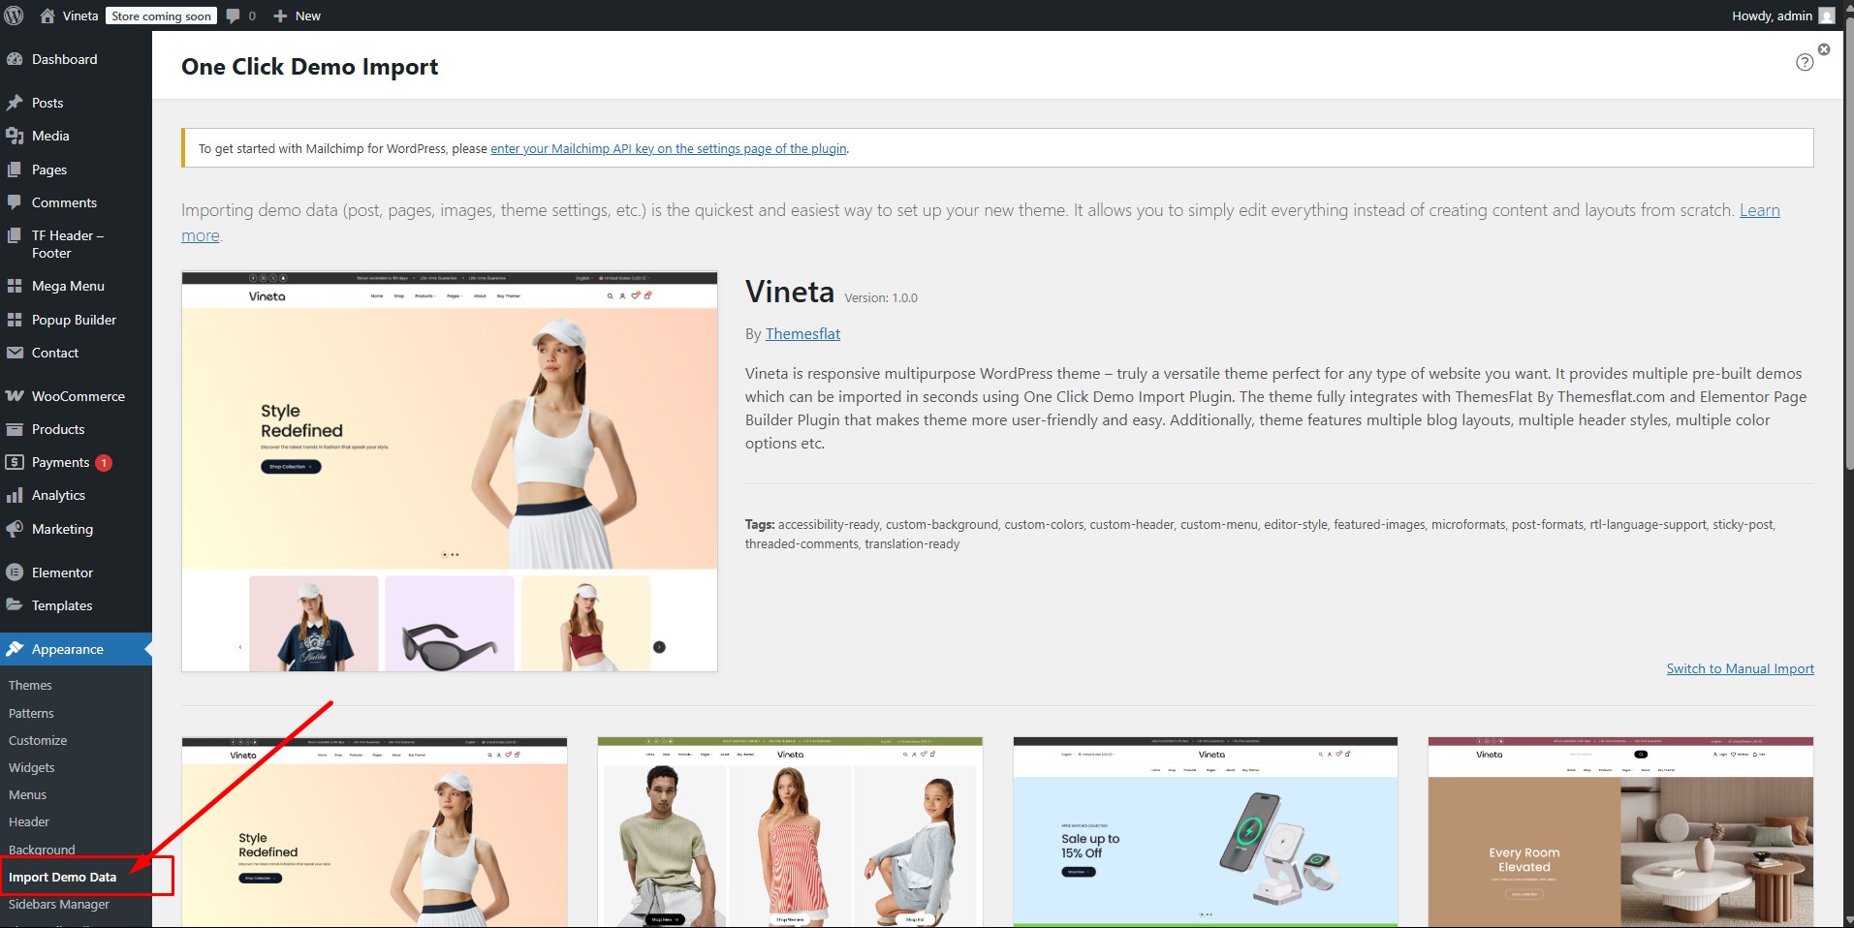Open the Vineta site home icon
This screenshot has width=1854, height=928.
pyautogui.click(x=47, y=15)
